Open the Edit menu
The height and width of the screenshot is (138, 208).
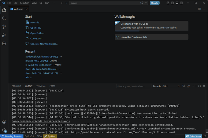(x=15, y=3)
